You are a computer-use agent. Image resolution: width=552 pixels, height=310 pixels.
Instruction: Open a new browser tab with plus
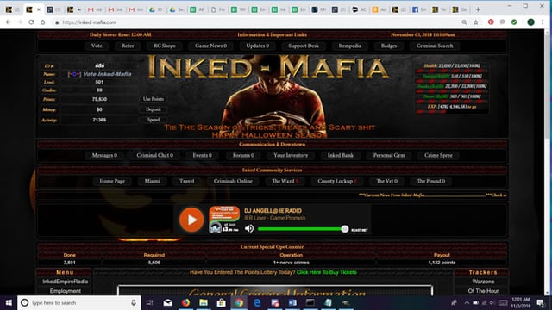478,9
